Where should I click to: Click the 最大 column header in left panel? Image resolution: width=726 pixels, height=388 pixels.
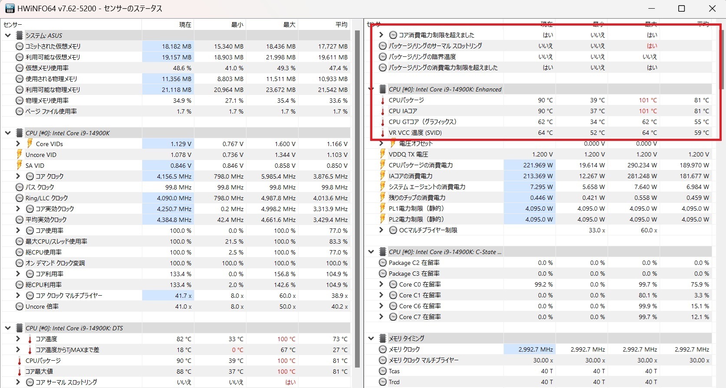pos(272,24)
